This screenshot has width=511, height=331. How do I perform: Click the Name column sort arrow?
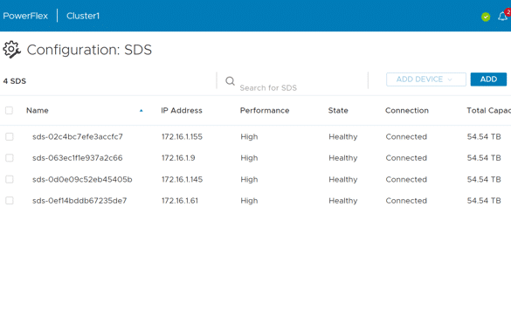coord(142,110)
